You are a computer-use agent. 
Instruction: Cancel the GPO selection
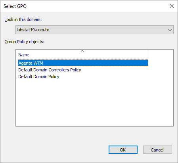(157, 150)
